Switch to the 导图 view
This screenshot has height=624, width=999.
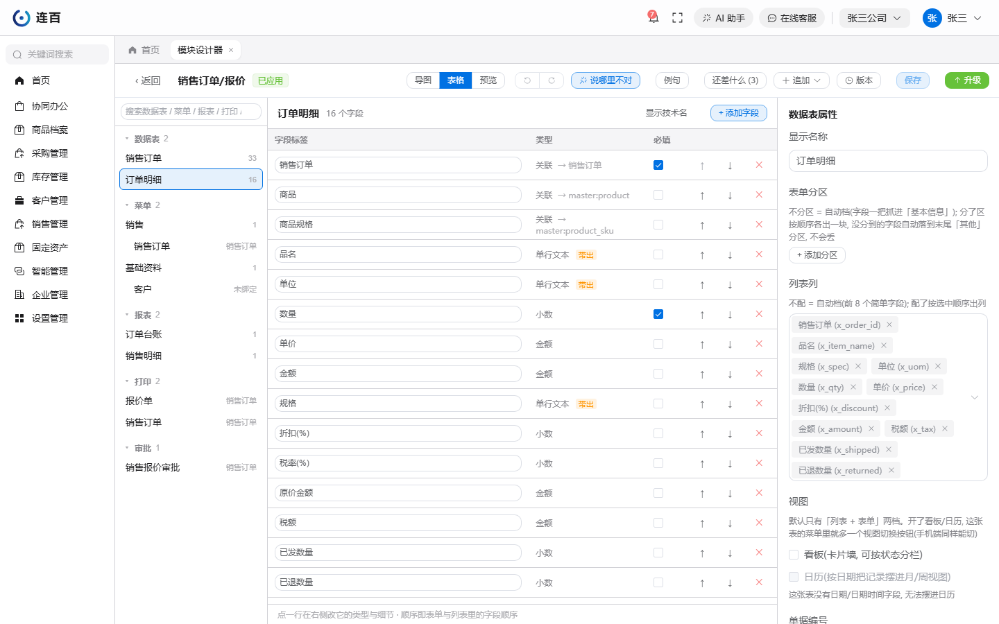pos(423,80)
